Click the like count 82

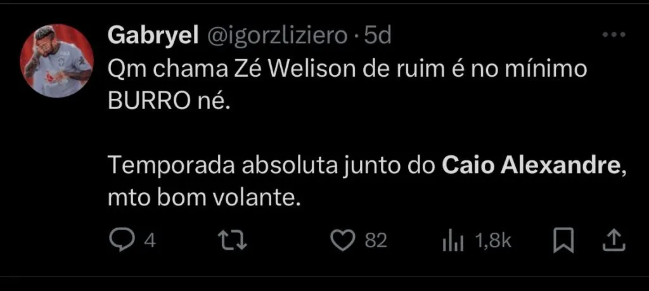[x=376, y=241]
